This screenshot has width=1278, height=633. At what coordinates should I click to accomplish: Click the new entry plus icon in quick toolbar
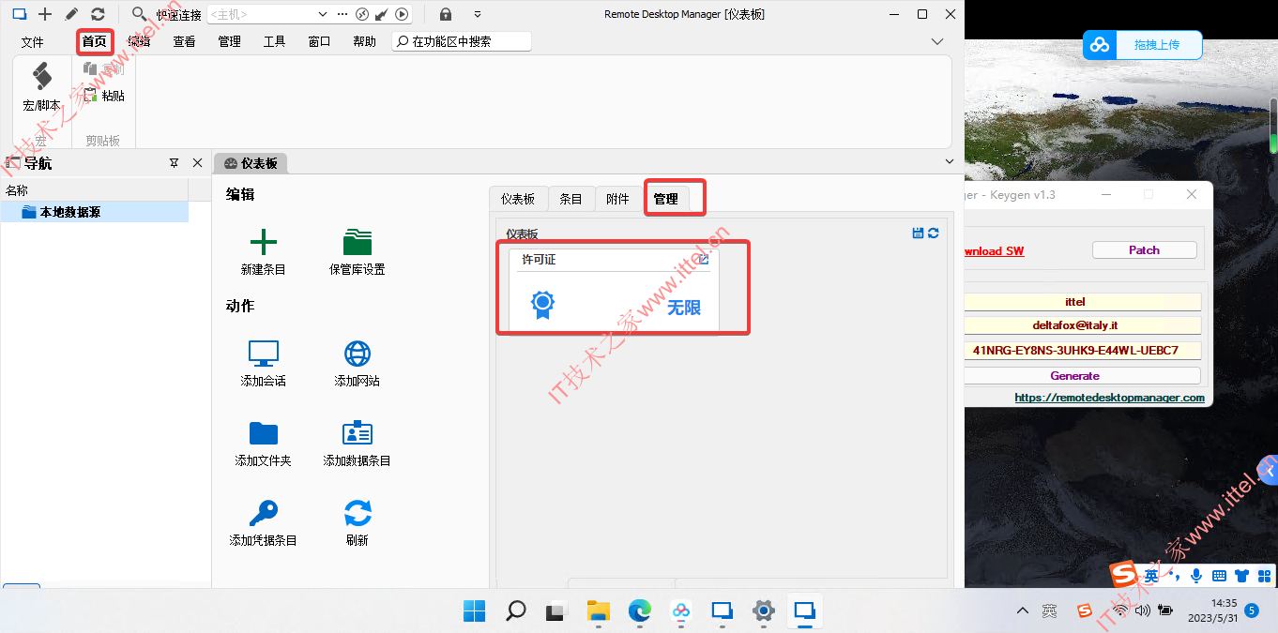[44, 14]
